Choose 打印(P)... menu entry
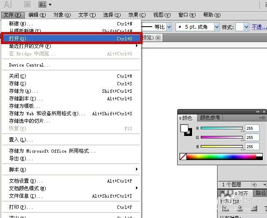 (x=71, y=207)
